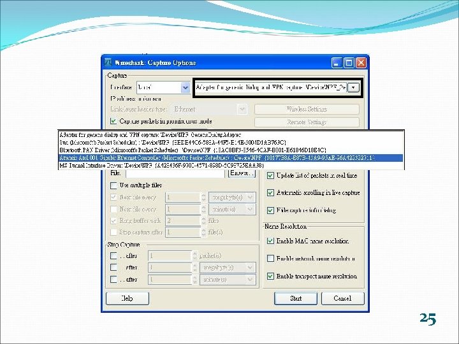
Task: Select Sun (Microsoft's Packet Scheduler) adapter
Action: pos(231,143)
